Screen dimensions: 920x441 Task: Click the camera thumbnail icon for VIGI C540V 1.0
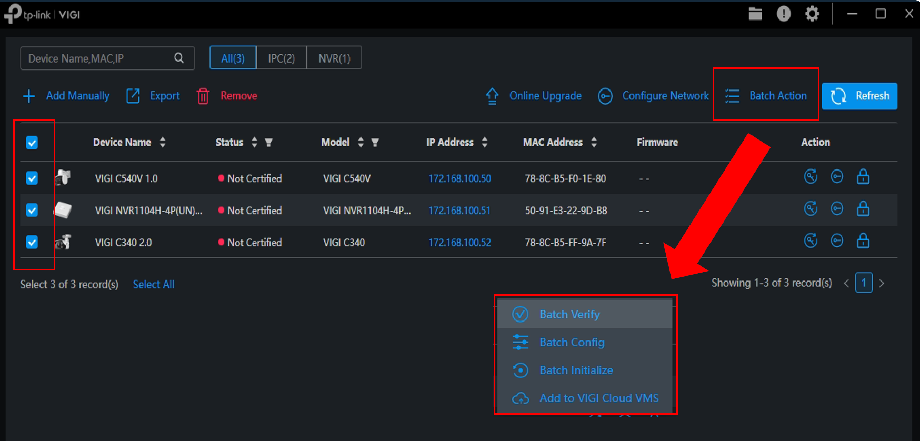pyautogui.click(x=63, y=177)
